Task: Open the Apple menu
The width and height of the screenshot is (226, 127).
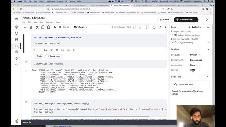Action: [14, 1]
